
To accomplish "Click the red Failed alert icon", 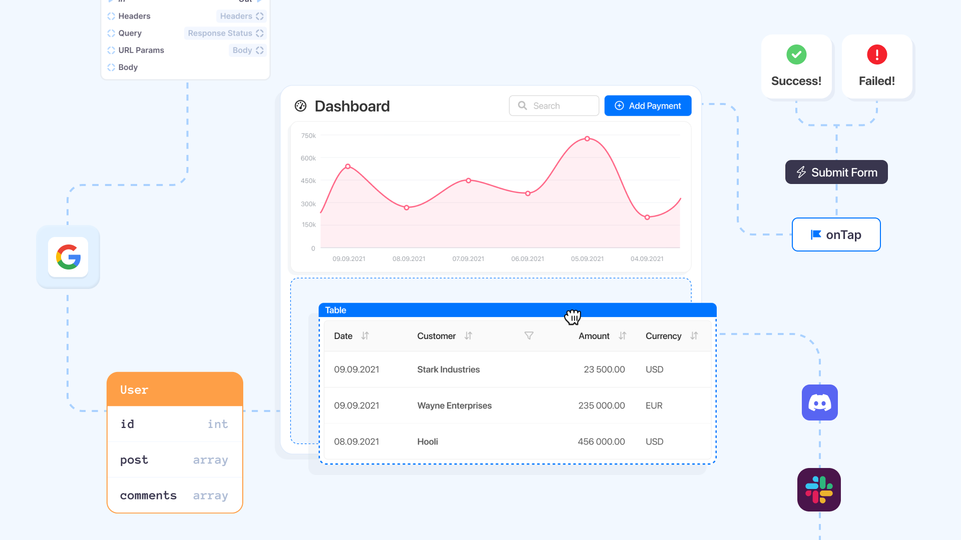I will pyautogui.click(x=876, y=54).
